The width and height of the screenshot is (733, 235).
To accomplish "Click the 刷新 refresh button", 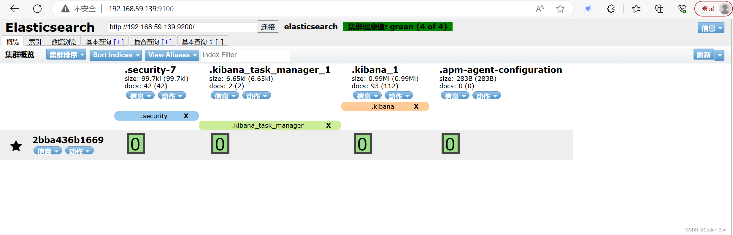I will click(x=704, y=55).
